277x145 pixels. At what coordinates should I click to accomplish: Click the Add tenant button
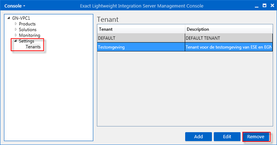click(198, 137)
